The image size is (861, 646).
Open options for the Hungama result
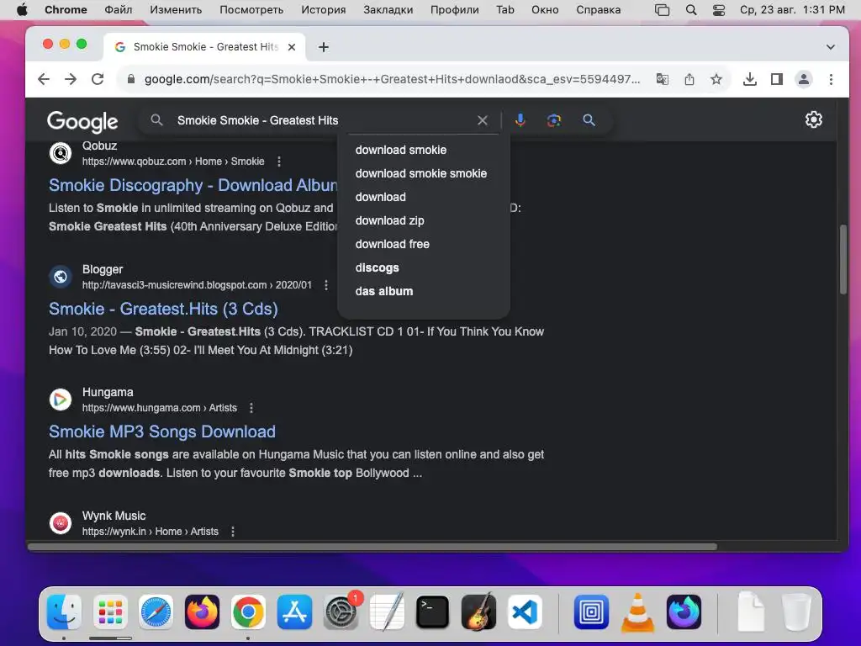tap(251, 408)
